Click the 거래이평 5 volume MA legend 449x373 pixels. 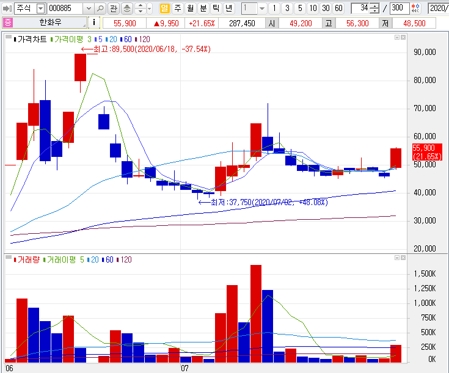click(x=65, y=259)
